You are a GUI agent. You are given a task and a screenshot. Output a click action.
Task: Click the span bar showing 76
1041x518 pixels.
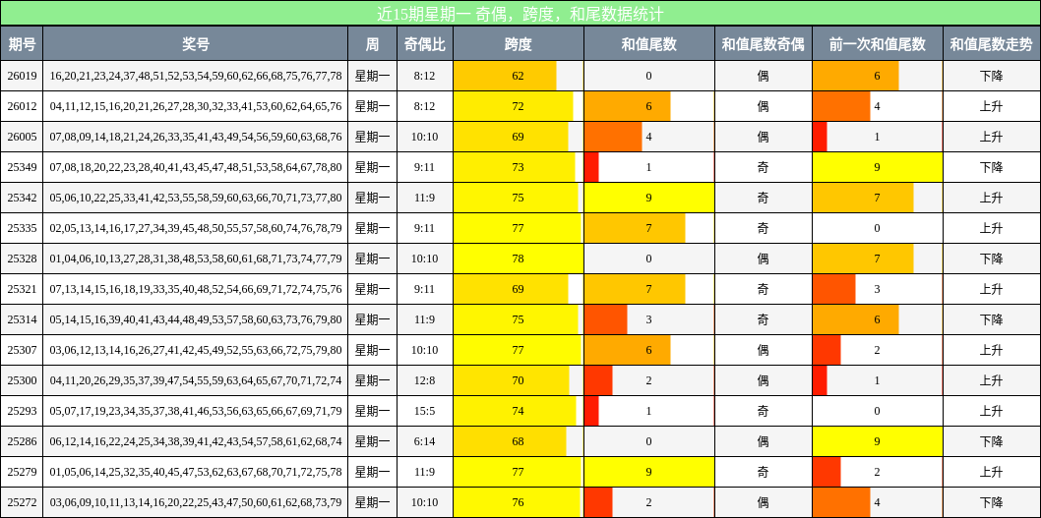click(519, 502)
